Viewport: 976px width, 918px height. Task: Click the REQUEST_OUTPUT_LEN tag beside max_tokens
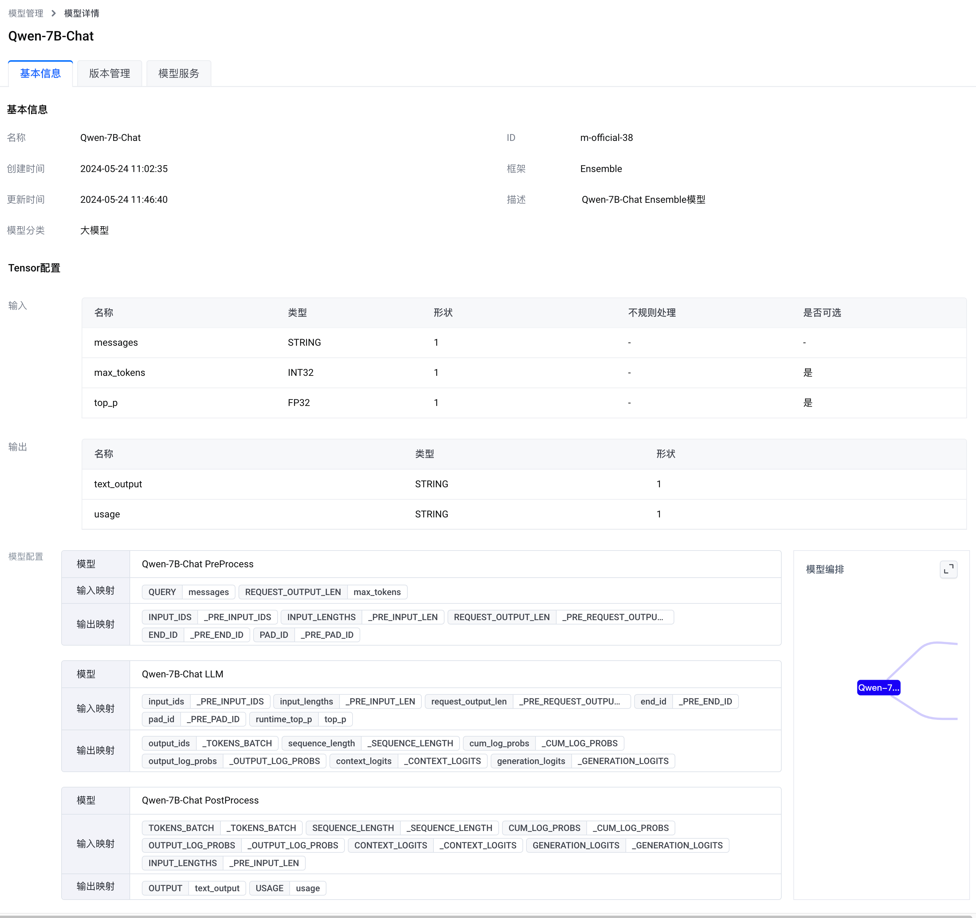pyautogui.click(x=293, y=592)
